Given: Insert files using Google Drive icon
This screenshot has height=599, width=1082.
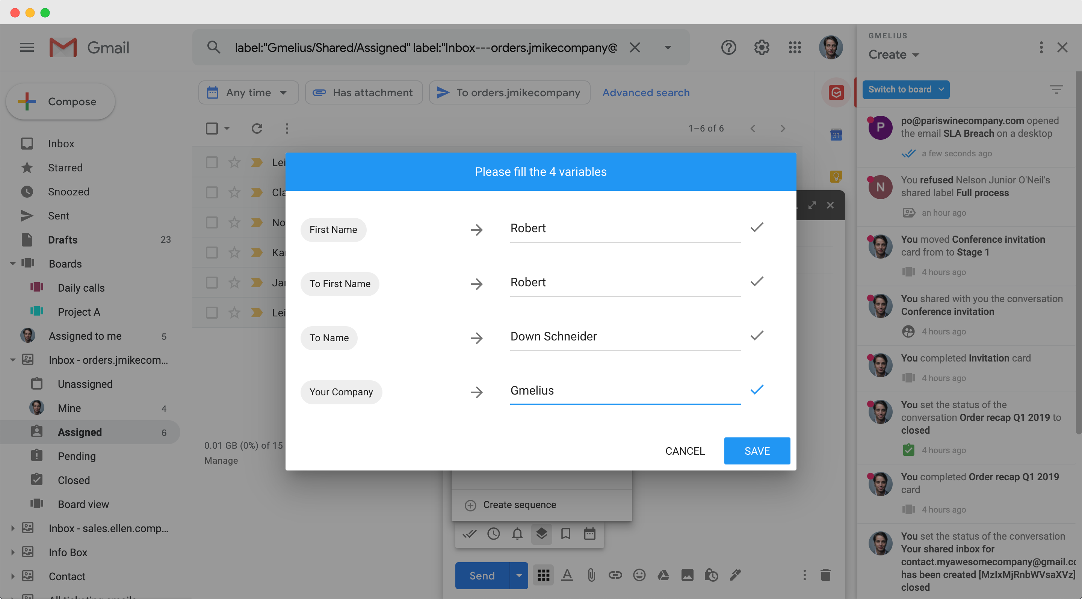Looking at the screenshot, I should (x=663, y=575).
